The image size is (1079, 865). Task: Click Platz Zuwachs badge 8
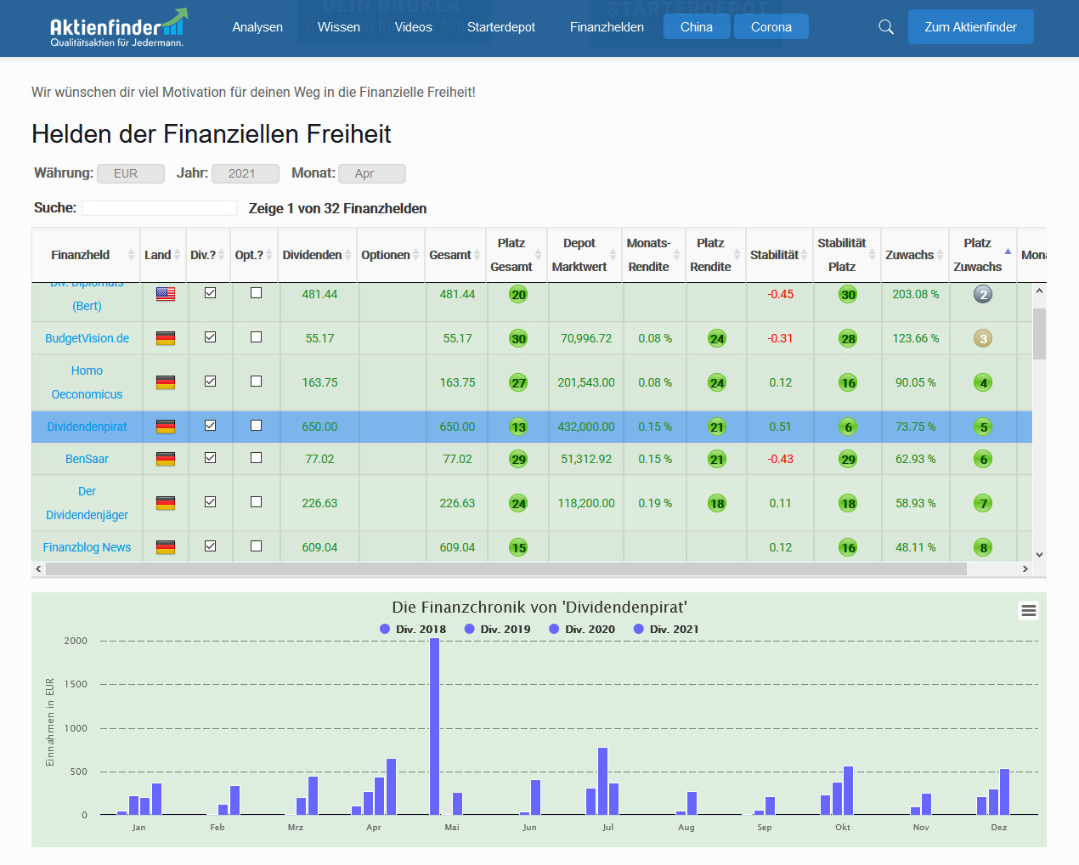(983, 547)
